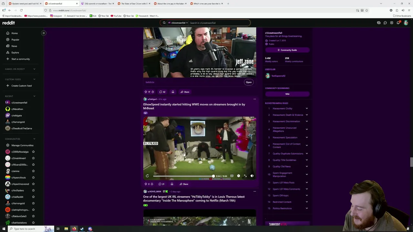Viewport: 413px width, 232px height.
Task: Share the IShowSpeed WWE moves post
Action: [x=184, y=184]
